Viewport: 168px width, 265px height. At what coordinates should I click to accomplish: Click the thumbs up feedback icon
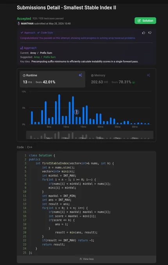144,33
